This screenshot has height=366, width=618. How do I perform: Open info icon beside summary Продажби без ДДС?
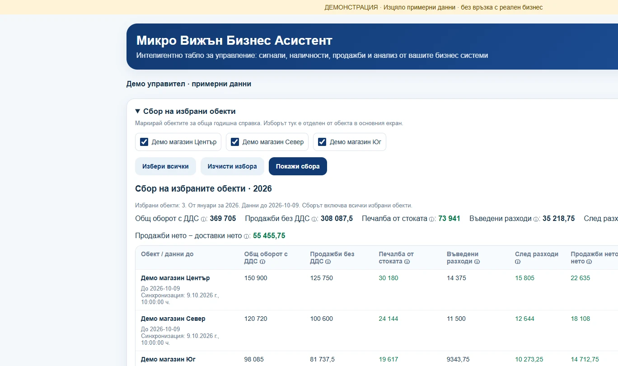(314, 219)
